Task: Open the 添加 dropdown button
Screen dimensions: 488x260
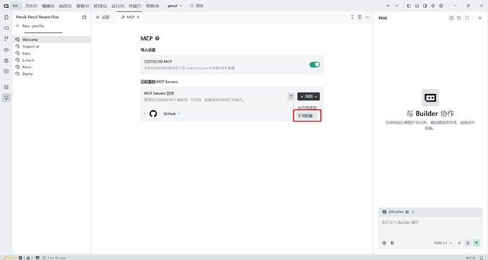Action: pyautogui.click(x=308, y=96)
